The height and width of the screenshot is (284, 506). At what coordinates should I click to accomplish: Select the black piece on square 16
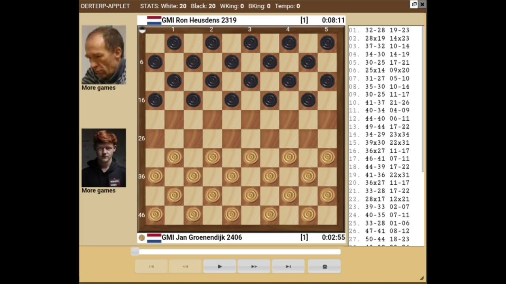(x=155, y=100)
